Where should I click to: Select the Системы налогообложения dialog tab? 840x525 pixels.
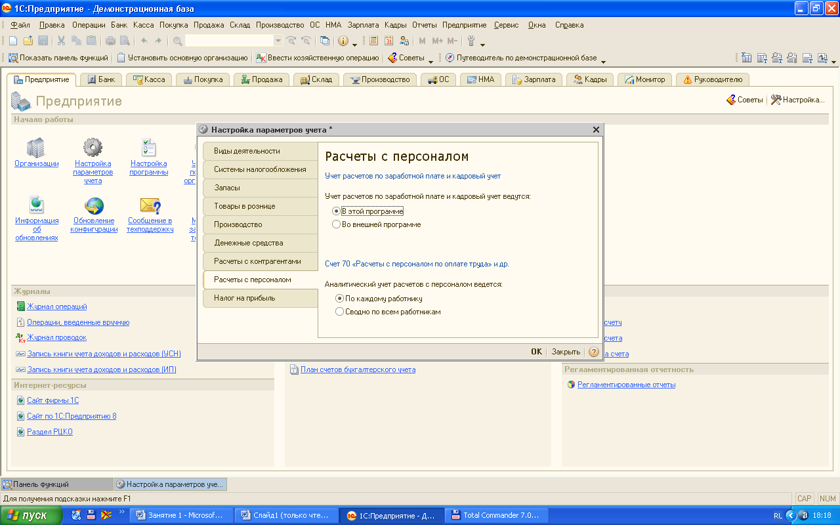[260, 169]
